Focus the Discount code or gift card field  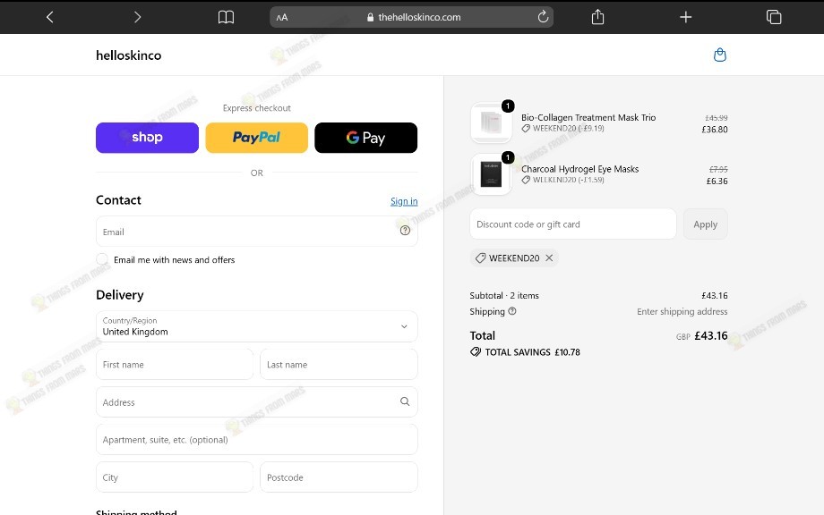pos(573,224)
